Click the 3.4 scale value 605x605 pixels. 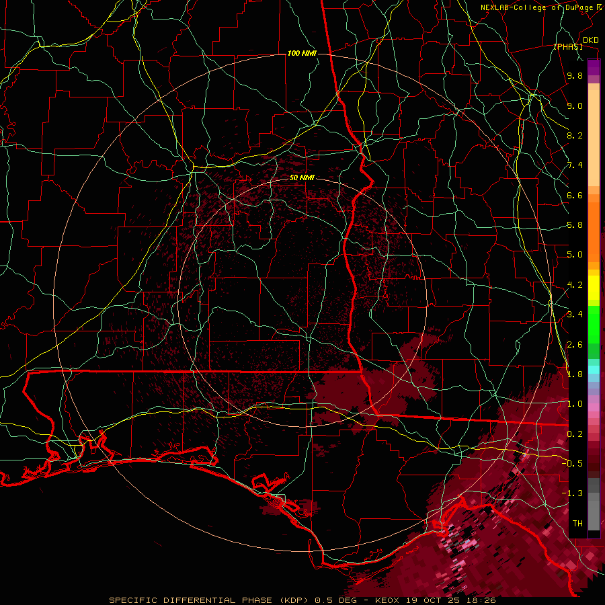click(x=575, y=315)
